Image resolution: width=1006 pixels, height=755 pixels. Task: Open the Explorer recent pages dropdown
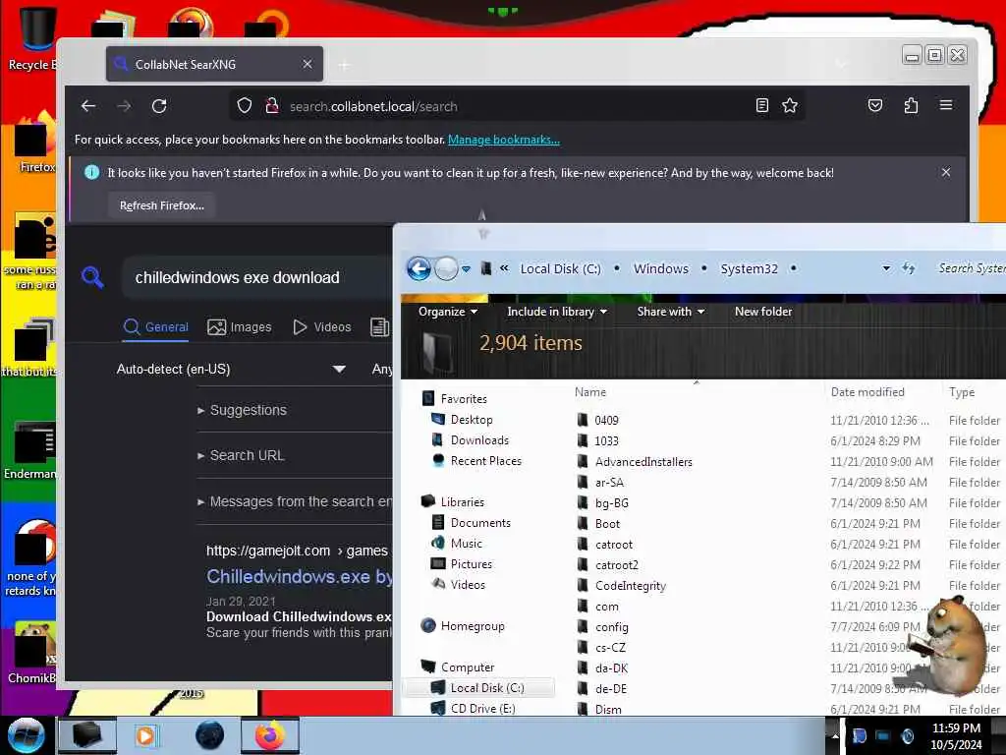coord(467,269)
